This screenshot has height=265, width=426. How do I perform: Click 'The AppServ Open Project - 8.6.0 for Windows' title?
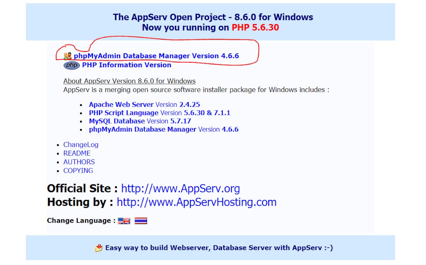213,17
